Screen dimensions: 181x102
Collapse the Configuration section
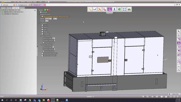click(x=39, y=23)
